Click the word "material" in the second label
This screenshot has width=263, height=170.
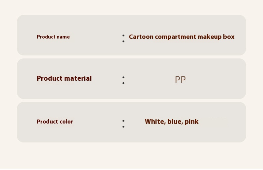(78, 79)
